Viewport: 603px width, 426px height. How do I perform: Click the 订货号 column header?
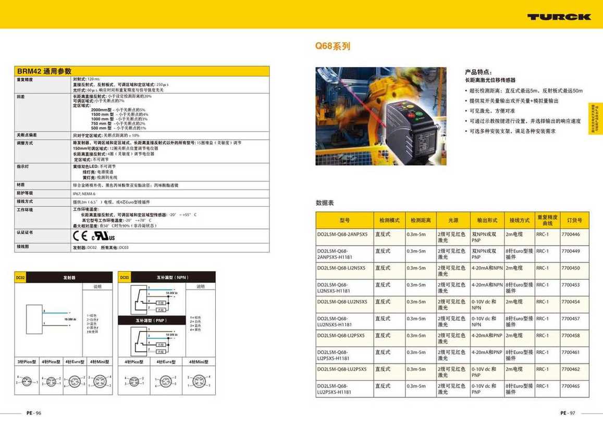point(574,220)
